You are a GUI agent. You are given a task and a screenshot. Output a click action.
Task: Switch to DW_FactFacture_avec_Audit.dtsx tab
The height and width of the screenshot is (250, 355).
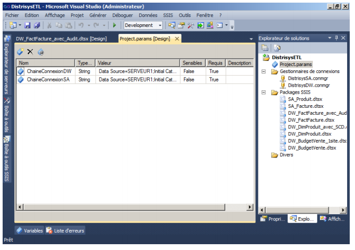(x=62, y=39)
